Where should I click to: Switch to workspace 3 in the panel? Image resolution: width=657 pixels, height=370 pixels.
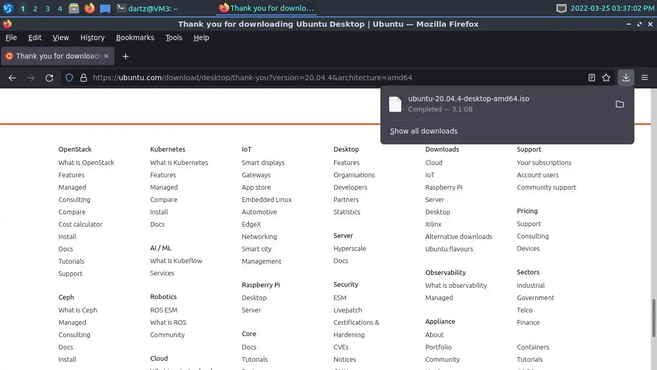tap(47, 8)
